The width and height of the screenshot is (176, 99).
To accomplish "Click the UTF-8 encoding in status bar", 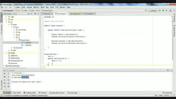I will [166, 95].
